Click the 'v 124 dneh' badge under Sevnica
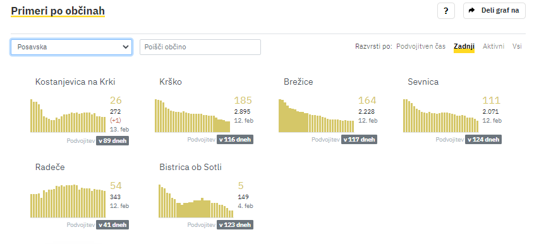539x244 pixels. [483, 140]
